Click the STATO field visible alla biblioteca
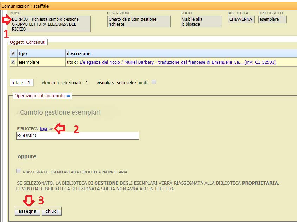The height and width of the screenshot is (222, 297). coord(201,21)
